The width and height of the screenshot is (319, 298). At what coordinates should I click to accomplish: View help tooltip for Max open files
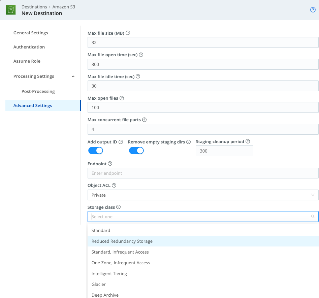click(122, 98)
